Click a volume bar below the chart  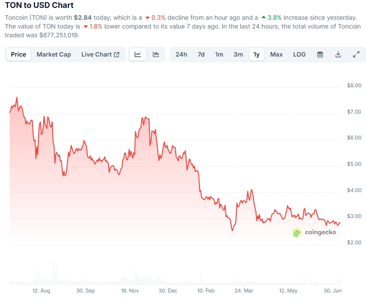54,274
